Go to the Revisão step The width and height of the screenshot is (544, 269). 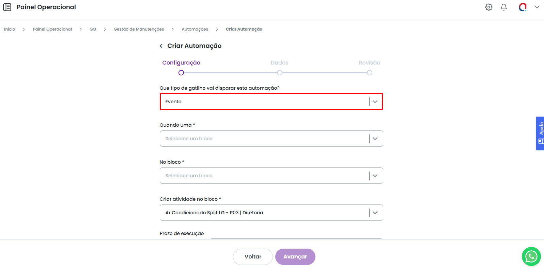click(x=369, y=73)
